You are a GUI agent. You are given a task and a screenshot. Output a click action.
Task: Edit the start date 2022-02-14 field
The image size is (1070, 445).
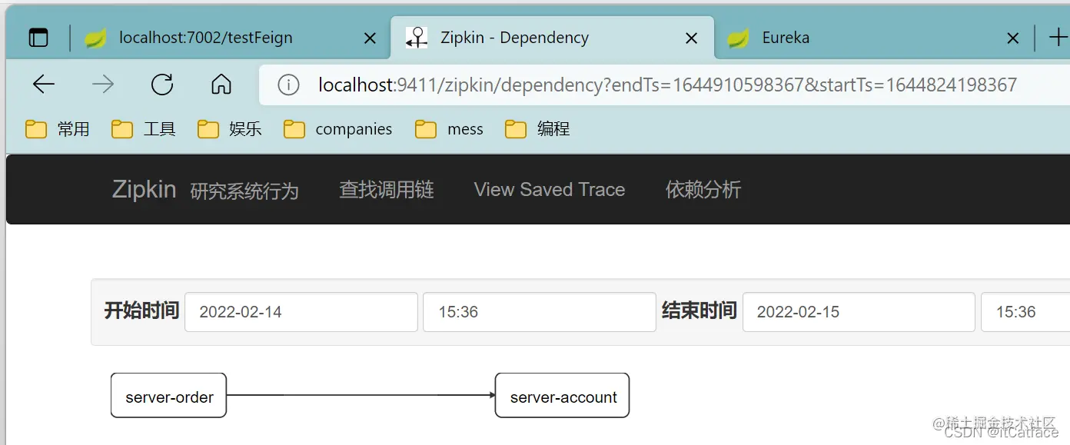(x=301, y=312)
